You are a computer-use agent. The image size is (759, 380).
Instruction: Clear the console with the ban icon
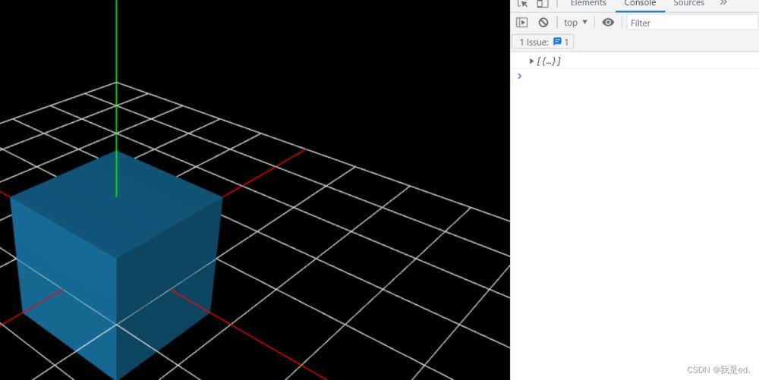pyautogui.click(x=543, y=23)
